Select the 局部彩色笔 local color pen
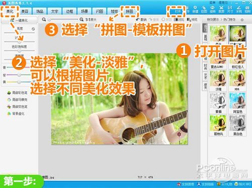The height and width of the screenshot is (188, 252). point(17,93)
